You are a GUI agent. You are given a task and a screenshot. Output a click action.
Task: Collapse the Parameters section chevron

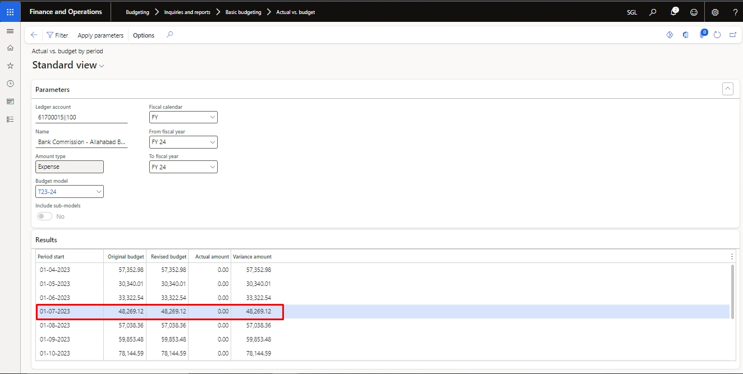[x=727, y=89]
